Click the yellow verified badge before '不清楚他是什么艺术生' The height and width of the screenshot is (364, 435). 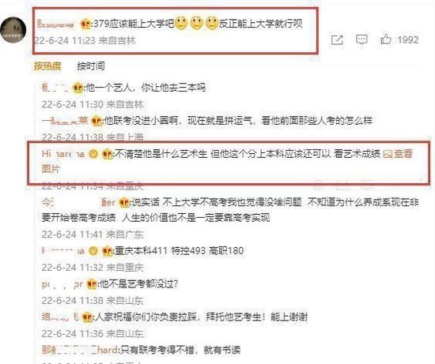point(93,153)
